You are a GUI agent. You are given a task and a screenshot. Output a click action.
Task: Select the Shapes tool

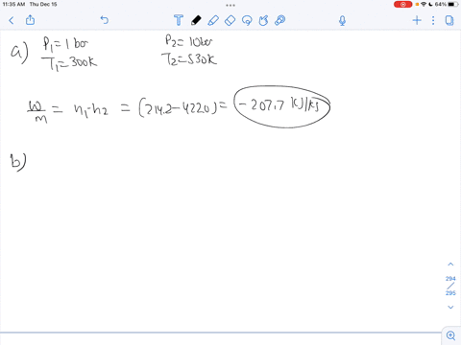pos(263,20)
